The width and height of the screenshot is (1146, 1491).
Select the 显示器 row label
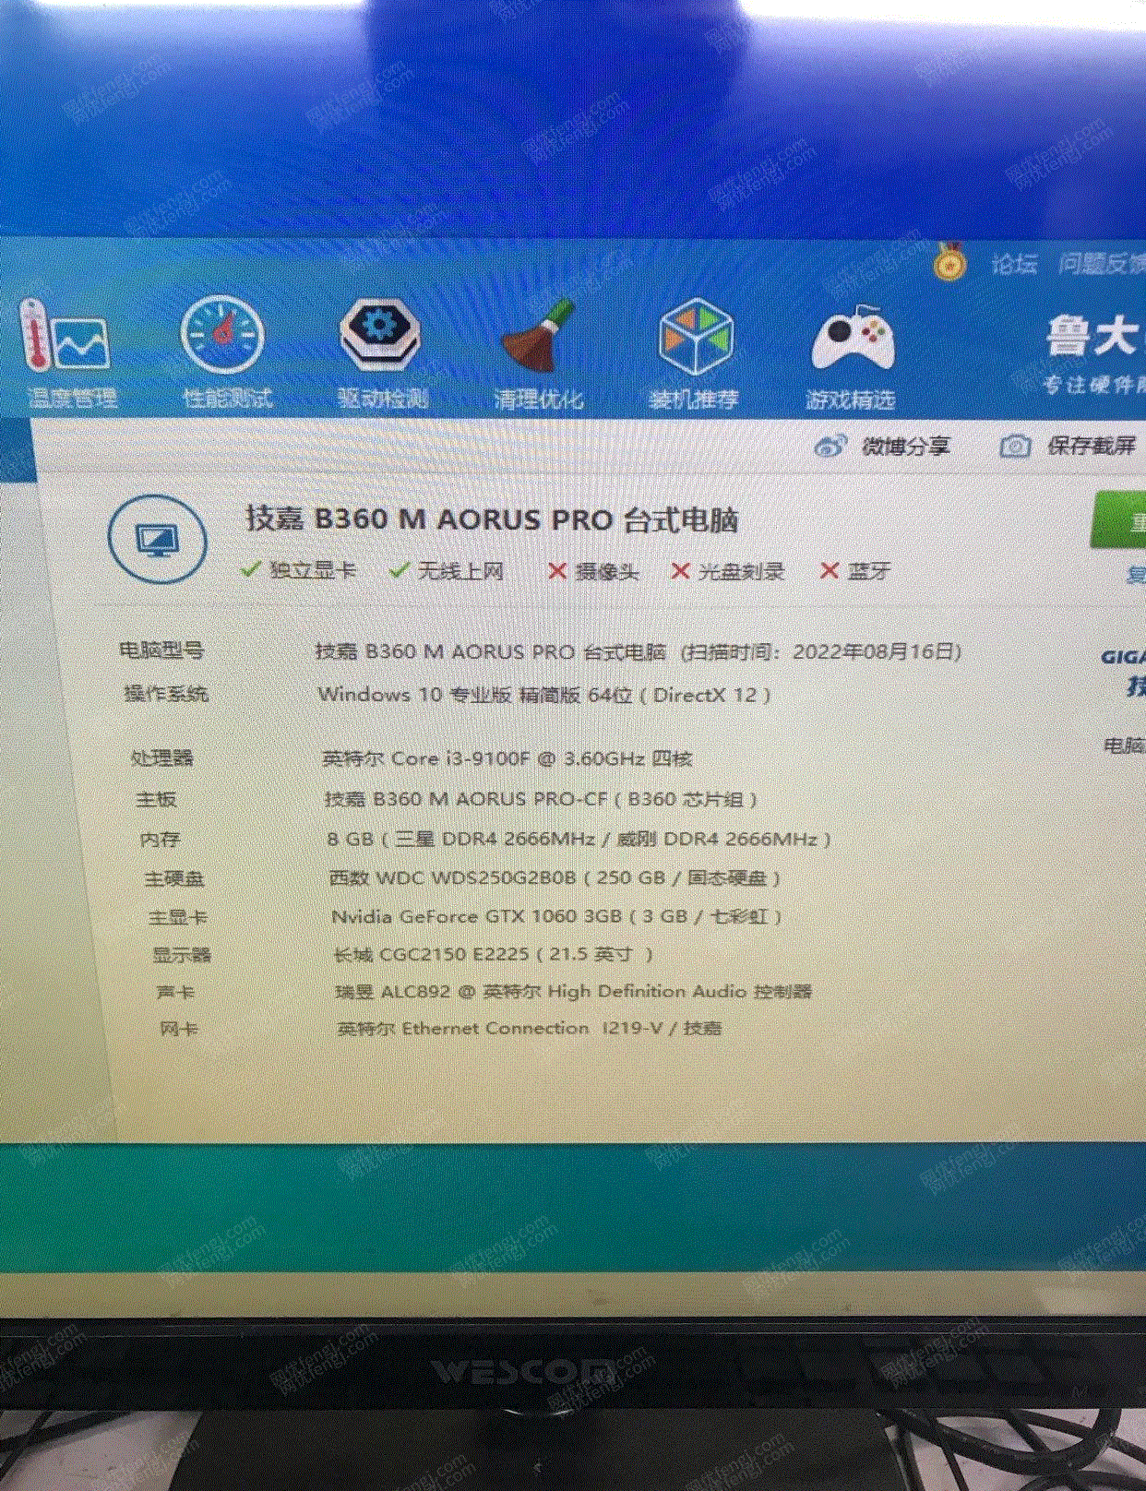click(x=182, y=954)
